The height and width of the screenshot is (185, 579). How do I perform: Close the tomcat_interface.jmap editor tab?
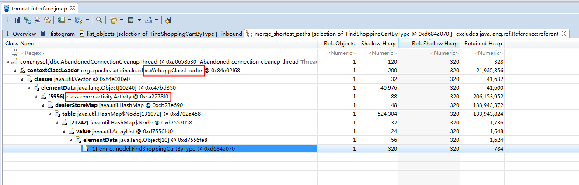(73, 8)
